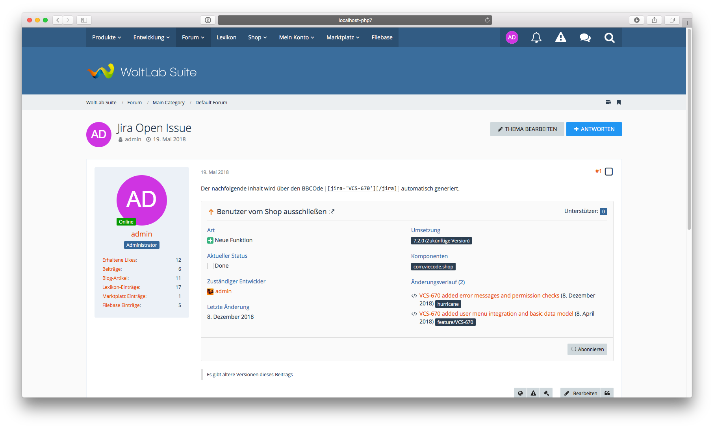Expand the Entwicklung dropdown menu
Viewport: 714px width, 429px height.
pyautogui.click(x=151, y=37)
